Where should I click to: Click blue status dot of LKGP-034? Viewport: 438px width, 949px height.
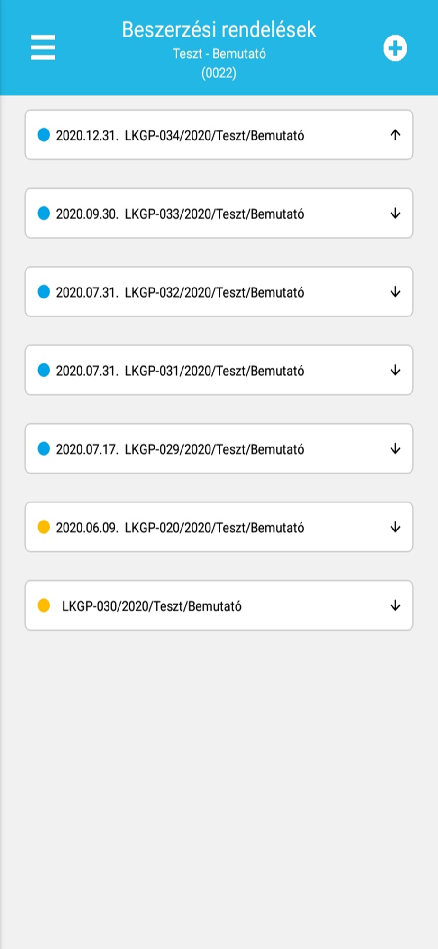tap(44, 135)
